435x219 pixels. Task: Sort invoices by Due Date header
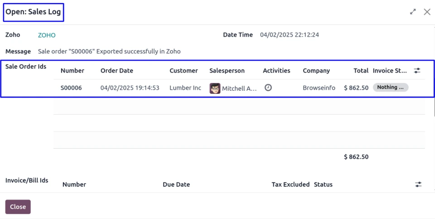pyautogui.click(x=176, y=185)
